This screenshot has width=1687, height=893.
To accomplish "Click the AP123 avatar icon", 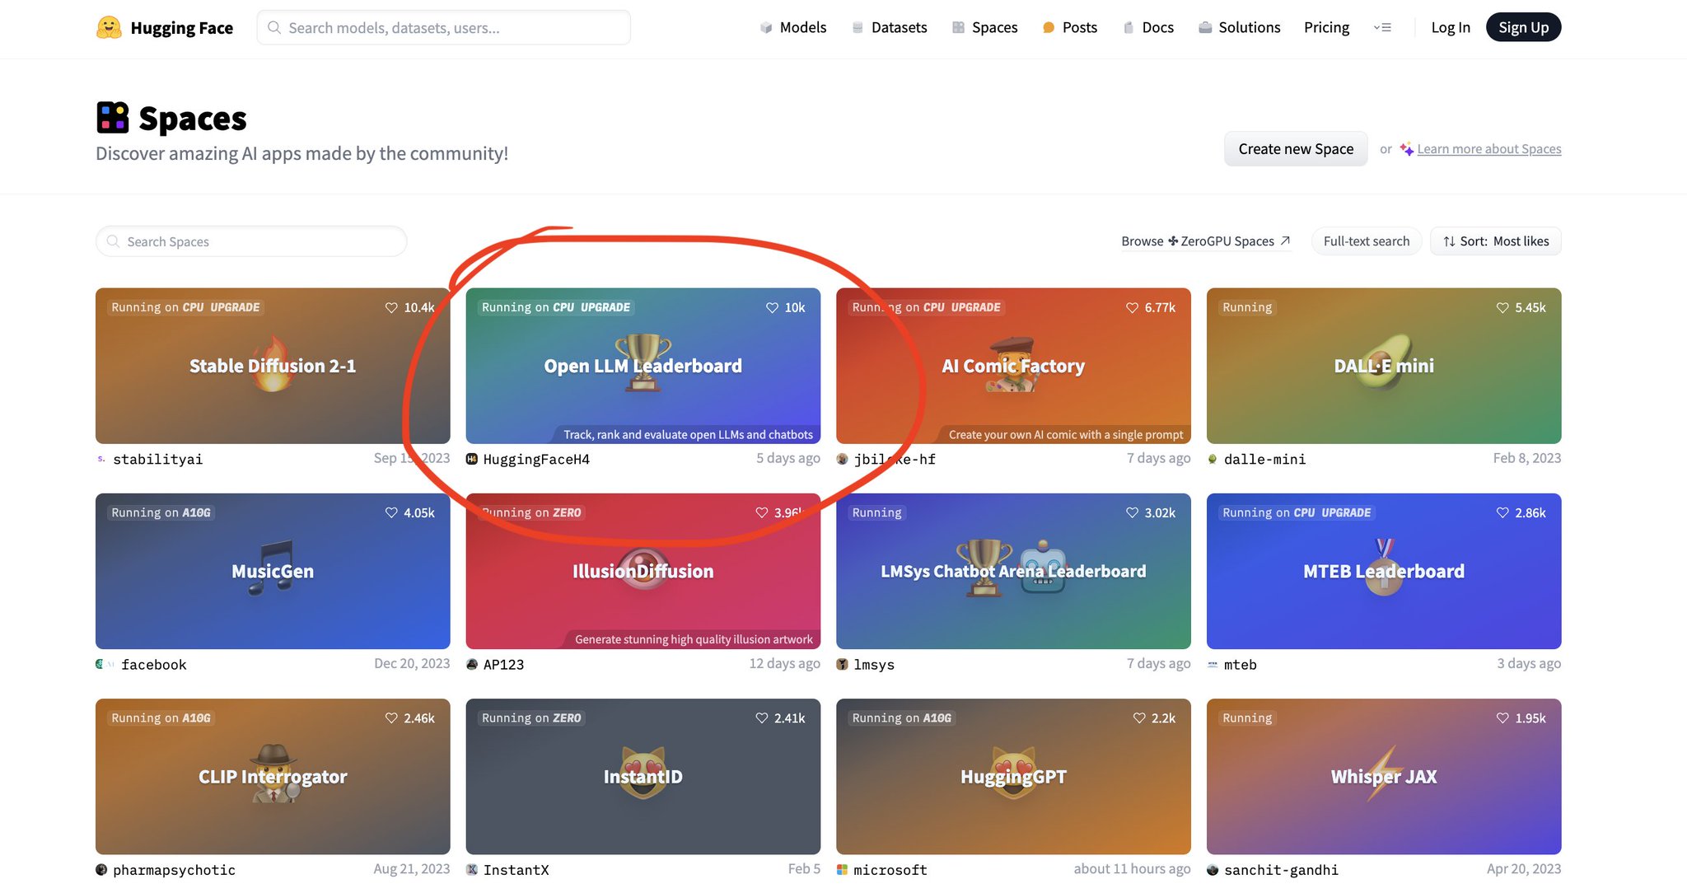I will point(472,664).
